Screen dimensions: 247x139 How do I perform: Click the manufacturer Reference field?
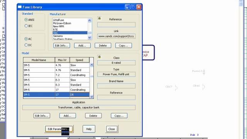[116, 25]
